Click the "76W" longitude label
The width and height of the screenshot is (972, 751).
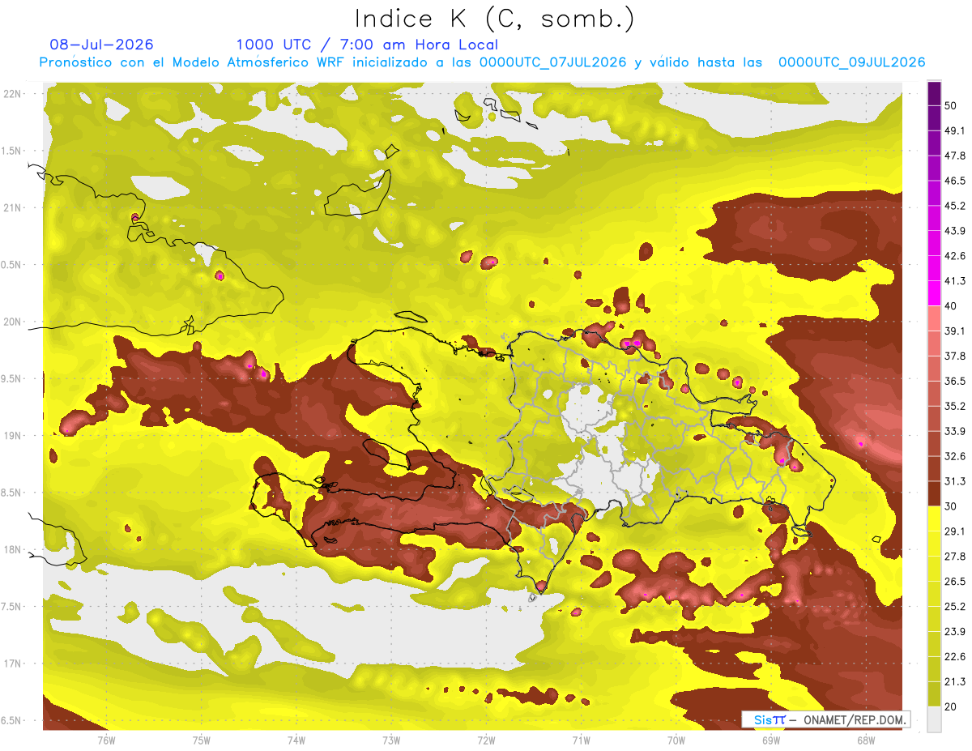(x=106, y=740)
